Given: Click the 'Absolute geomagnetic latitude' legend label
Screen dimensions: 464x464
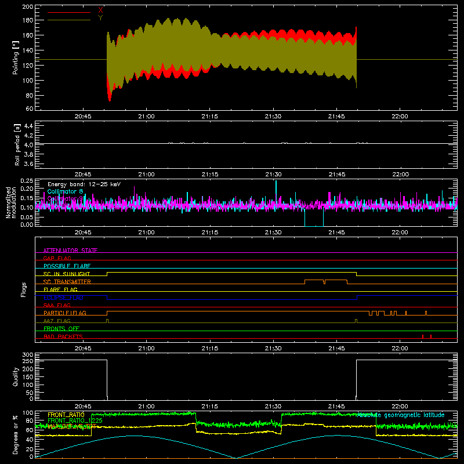Looking at the screenshot, I should [x=401, y=415].
